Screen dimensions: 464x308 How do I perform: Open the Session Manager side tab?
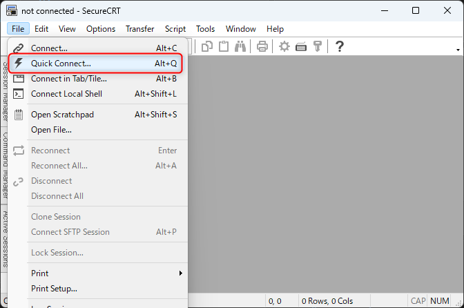click(x=4, y=91)
